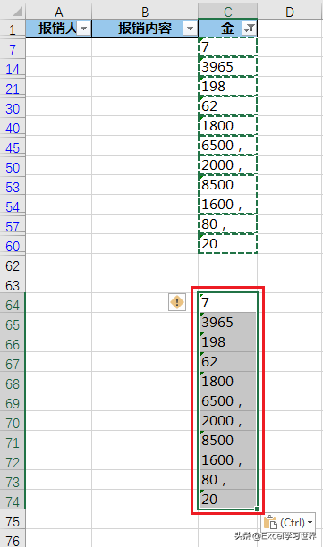Select row 53 header
This screenshot has width=323, height=547.
coord(13,186)
